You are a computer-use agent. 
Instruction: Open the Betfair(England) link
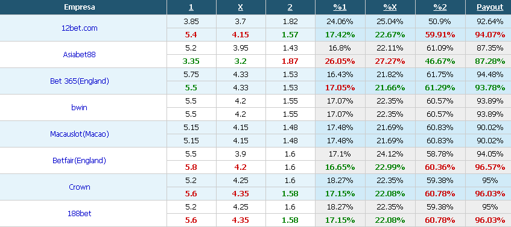point(80,160)
